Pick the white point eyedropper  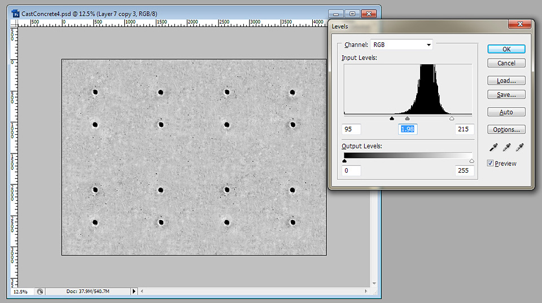(519, 148)
